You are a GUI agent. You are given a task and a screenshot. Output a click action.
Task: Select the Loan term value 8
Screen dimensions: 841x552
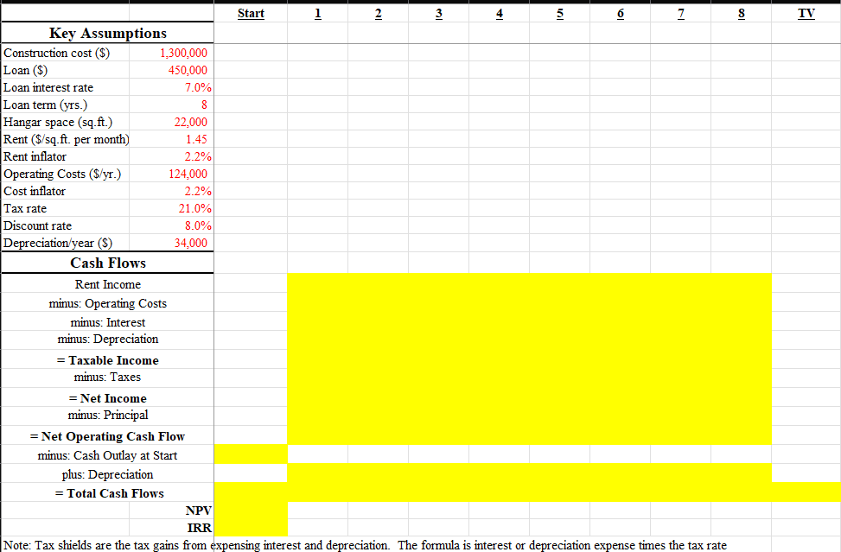click(x=204, y=105)
